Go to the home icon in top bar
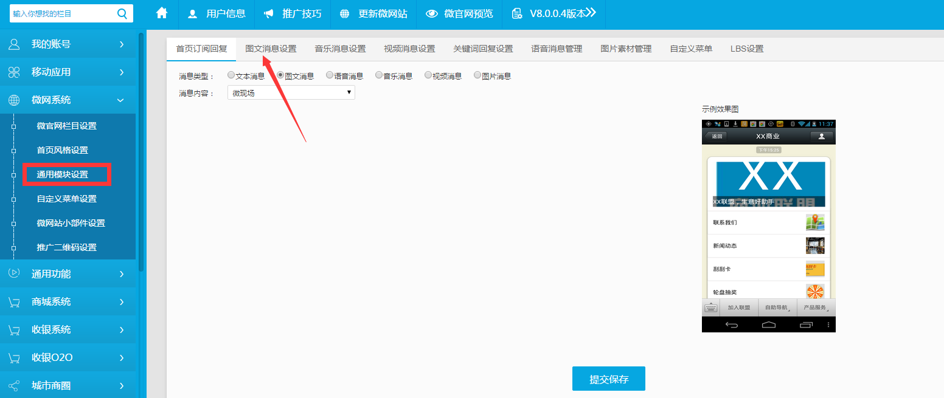This screenshot has height=398, width=944. (x=162, y=13)
